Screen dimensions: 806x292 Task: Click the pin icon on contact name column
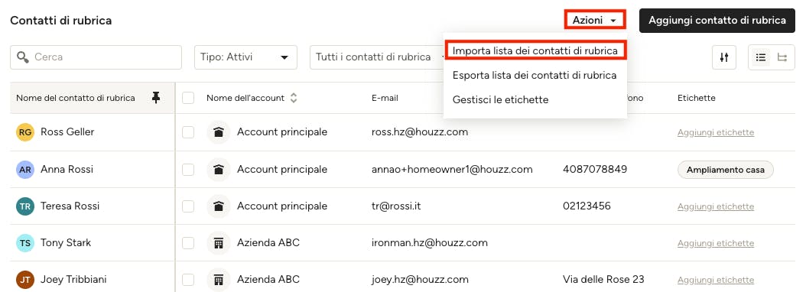[x=156, y=98]
